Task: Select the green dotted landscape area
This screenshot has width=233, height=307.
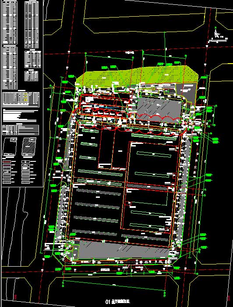Action: pos(137,75)
